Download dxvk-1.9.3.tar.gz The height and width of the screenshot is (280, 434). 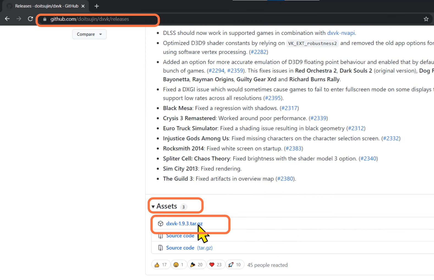coord(184,224)
